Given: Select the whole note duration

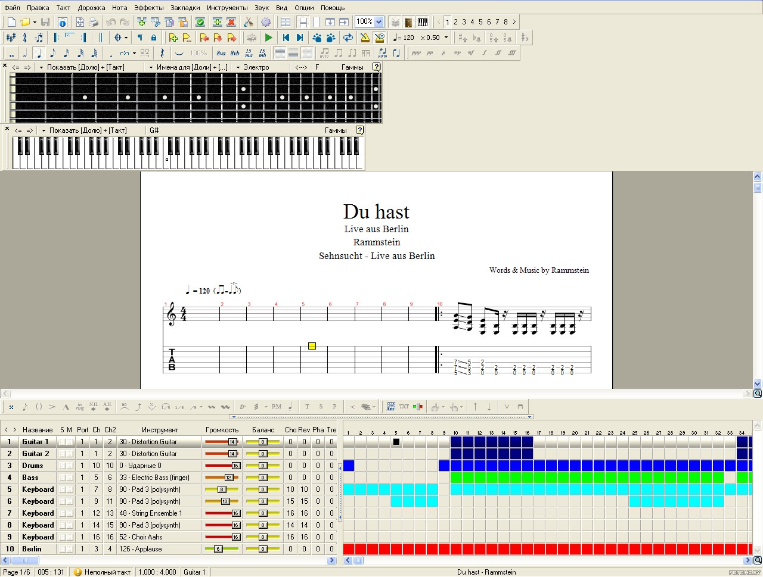Looking at the screenshot, I should [11, 53].
